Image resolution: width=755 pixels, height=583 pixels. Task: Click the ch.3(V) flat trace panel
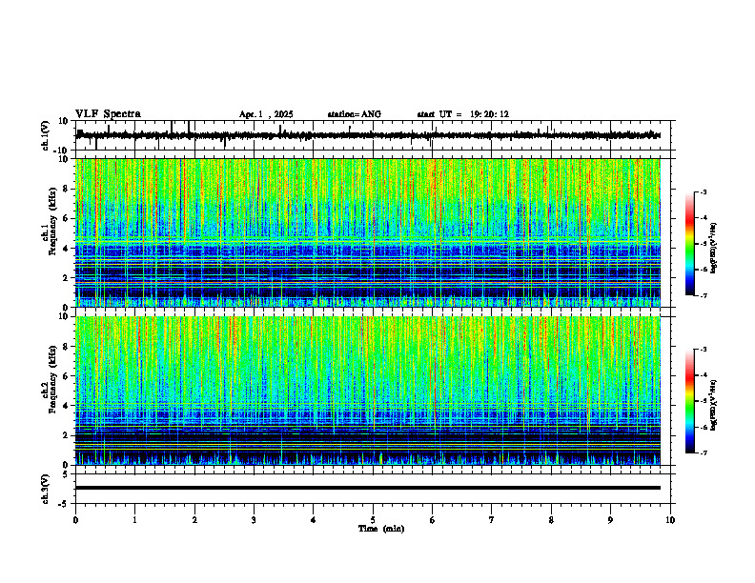[x=375, y=489]
